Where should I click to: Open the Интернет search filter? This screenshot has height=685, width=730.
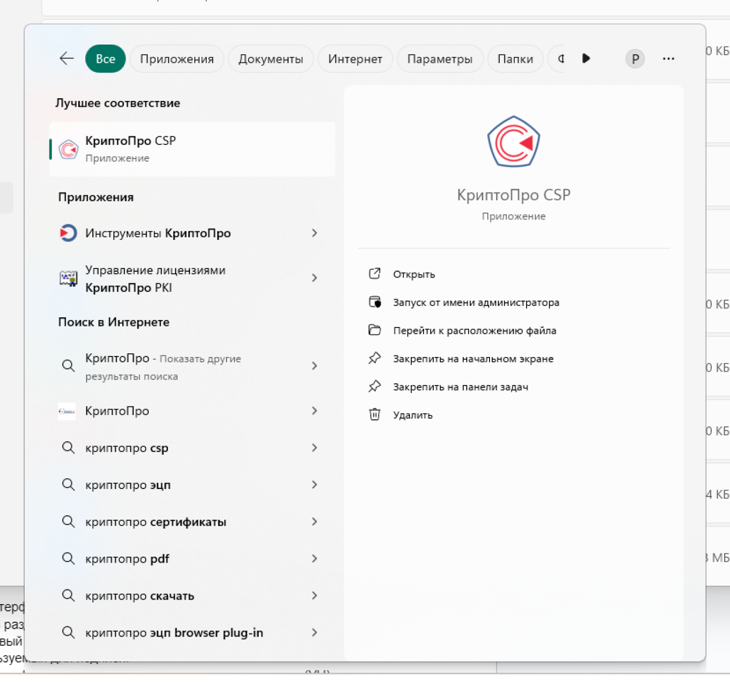click(355, 59)
